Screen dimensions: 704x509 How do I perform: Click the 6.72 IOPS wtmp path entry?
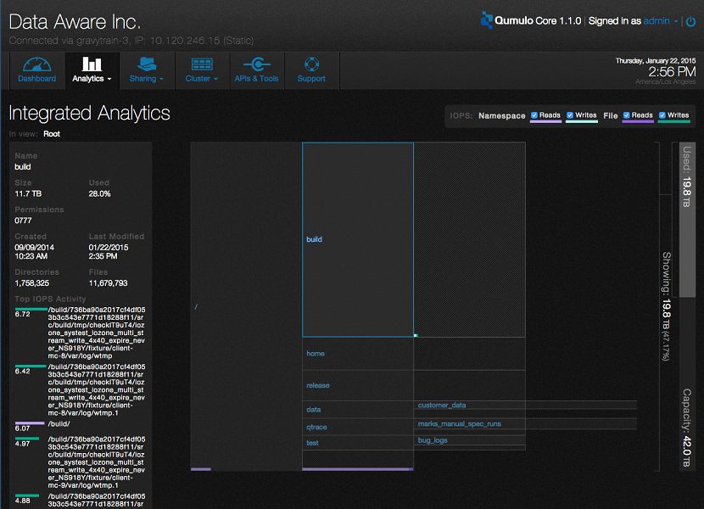coord(97,333)
